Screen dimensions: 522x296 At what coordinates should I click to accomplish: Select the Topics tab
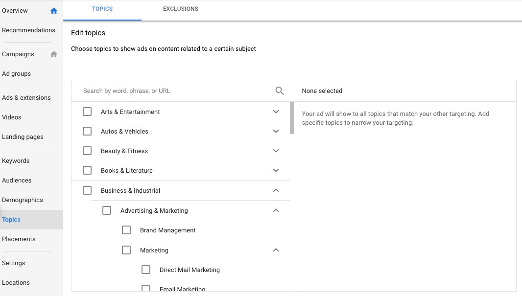click(102, 9)
